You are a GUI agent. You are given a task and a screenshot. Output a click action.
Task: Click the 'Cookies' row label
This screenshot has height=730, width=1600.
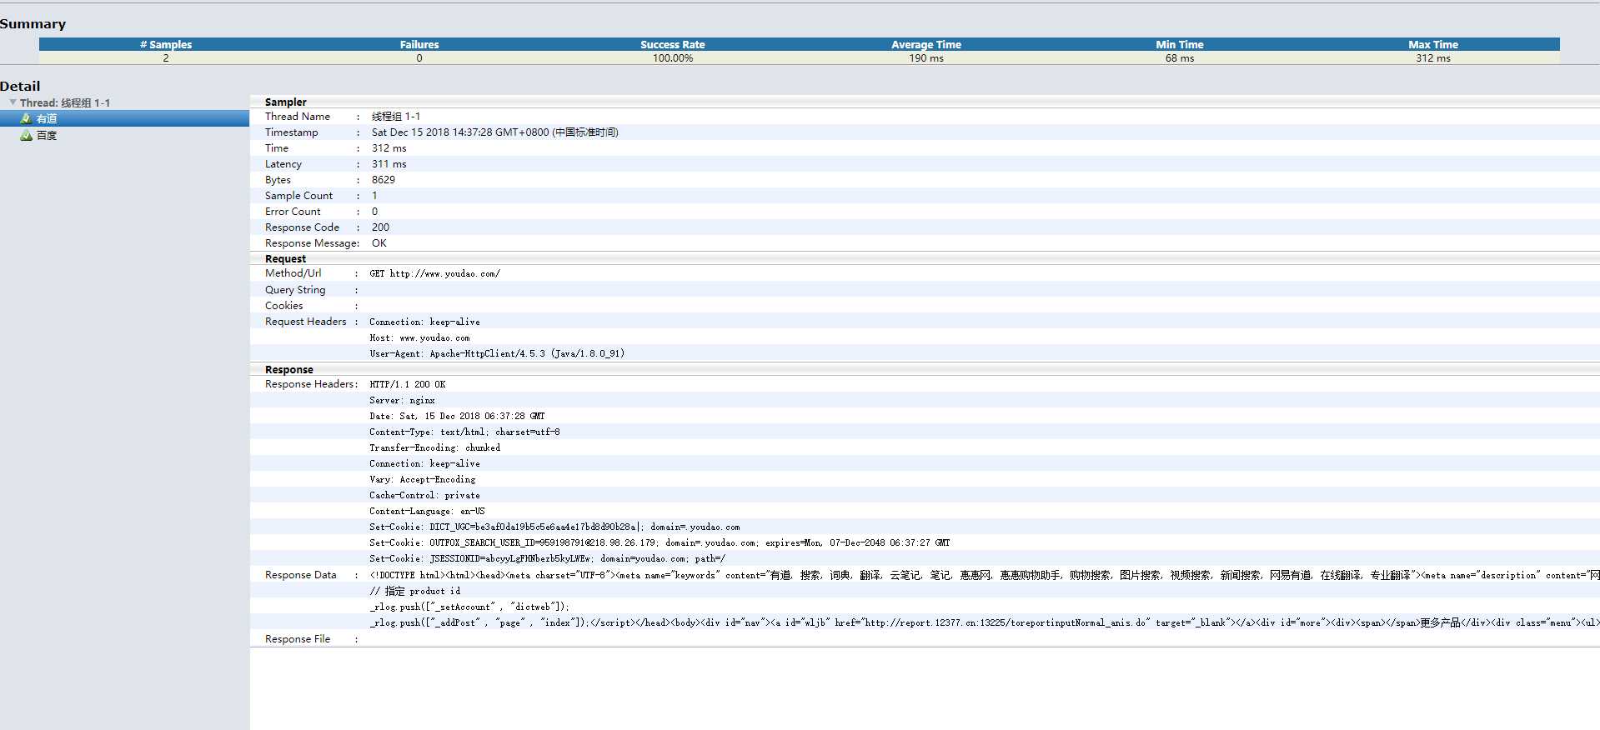(x=283, y=305)
